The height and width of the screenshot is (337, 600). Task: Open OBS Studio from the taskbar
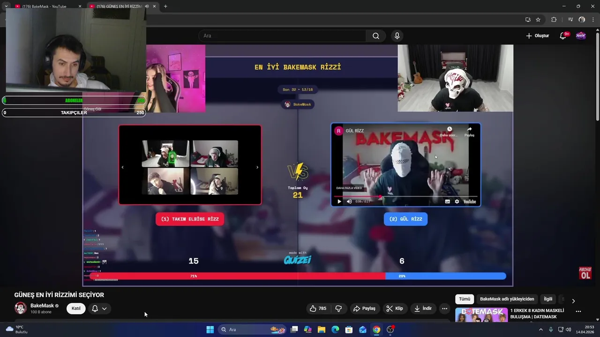390,330
